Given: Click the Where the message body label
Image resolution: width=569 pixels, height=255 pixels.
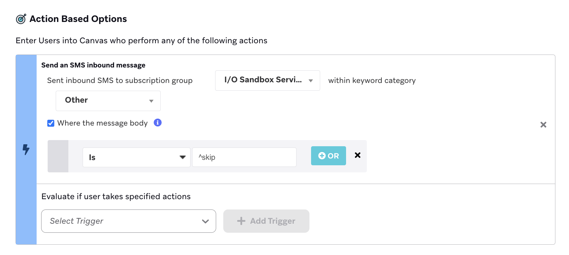Looking at the screenshot, I should pos(102,123).
